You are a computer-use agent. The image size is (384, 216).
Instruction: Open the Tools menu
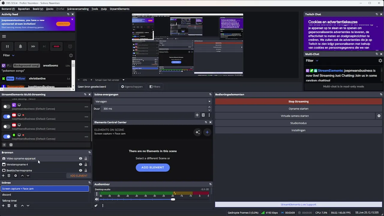tap(95, 9)
